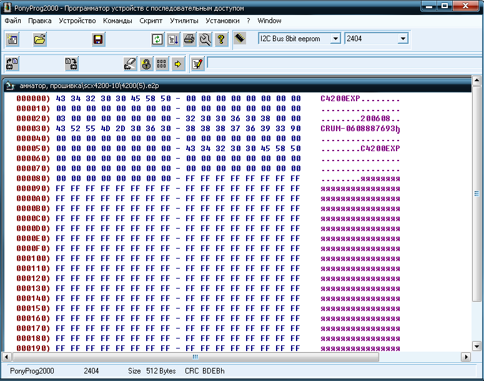Open the Скрипт menu
This screenshot has width=484, height=381.
[x=151, y=21]
